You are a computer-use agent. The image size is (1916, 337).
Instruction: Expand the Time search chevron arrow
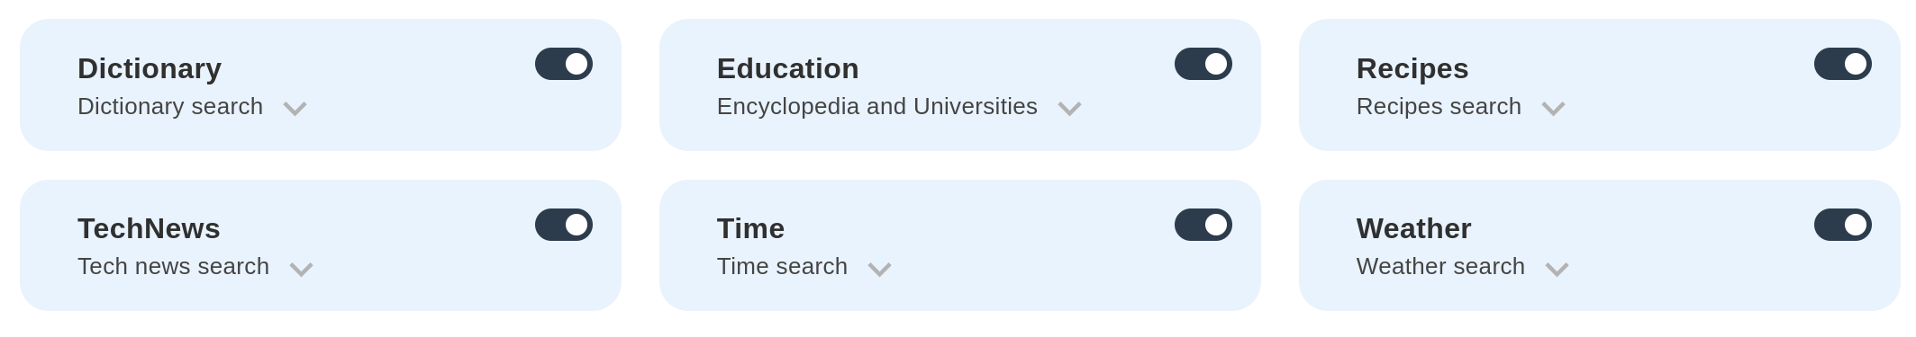click(880, 270)
